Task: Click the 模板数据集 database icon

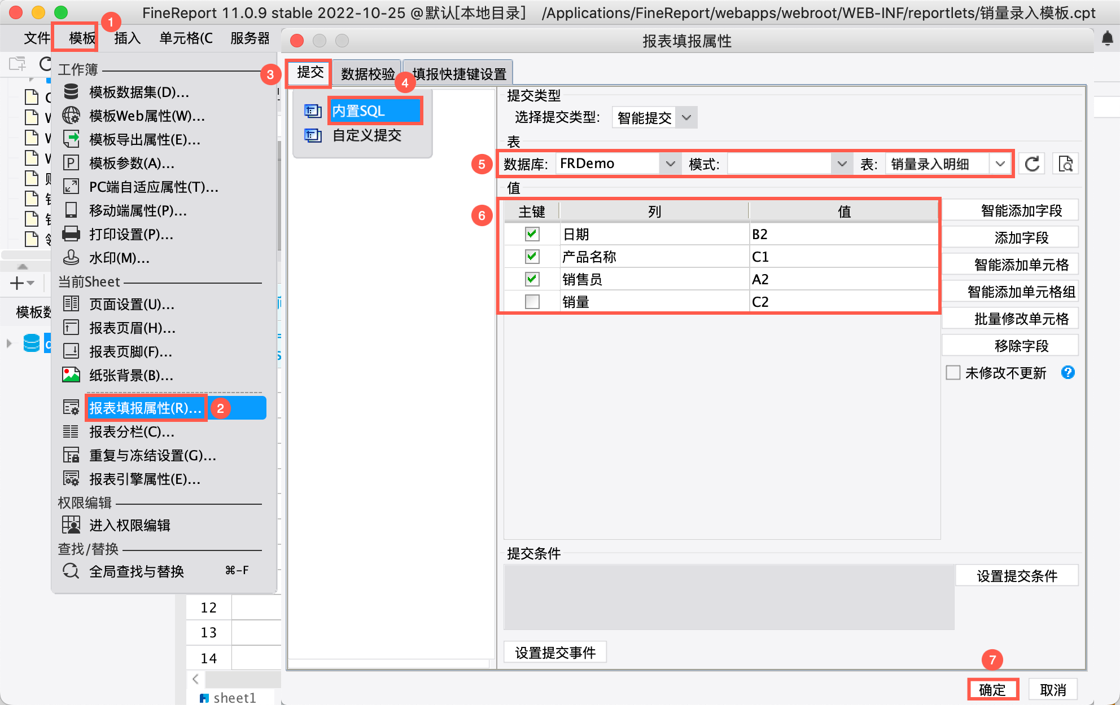Action: [71, 92]
